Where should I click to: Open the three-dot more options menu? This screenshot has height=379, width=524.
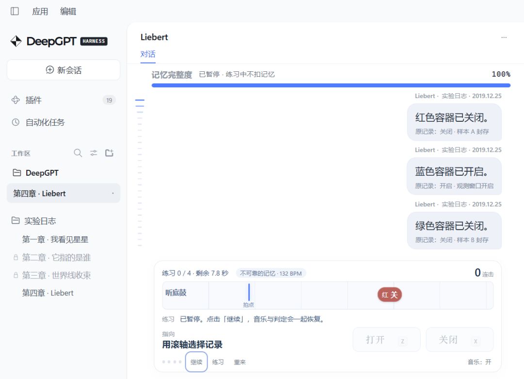click(x=504, y=37)
